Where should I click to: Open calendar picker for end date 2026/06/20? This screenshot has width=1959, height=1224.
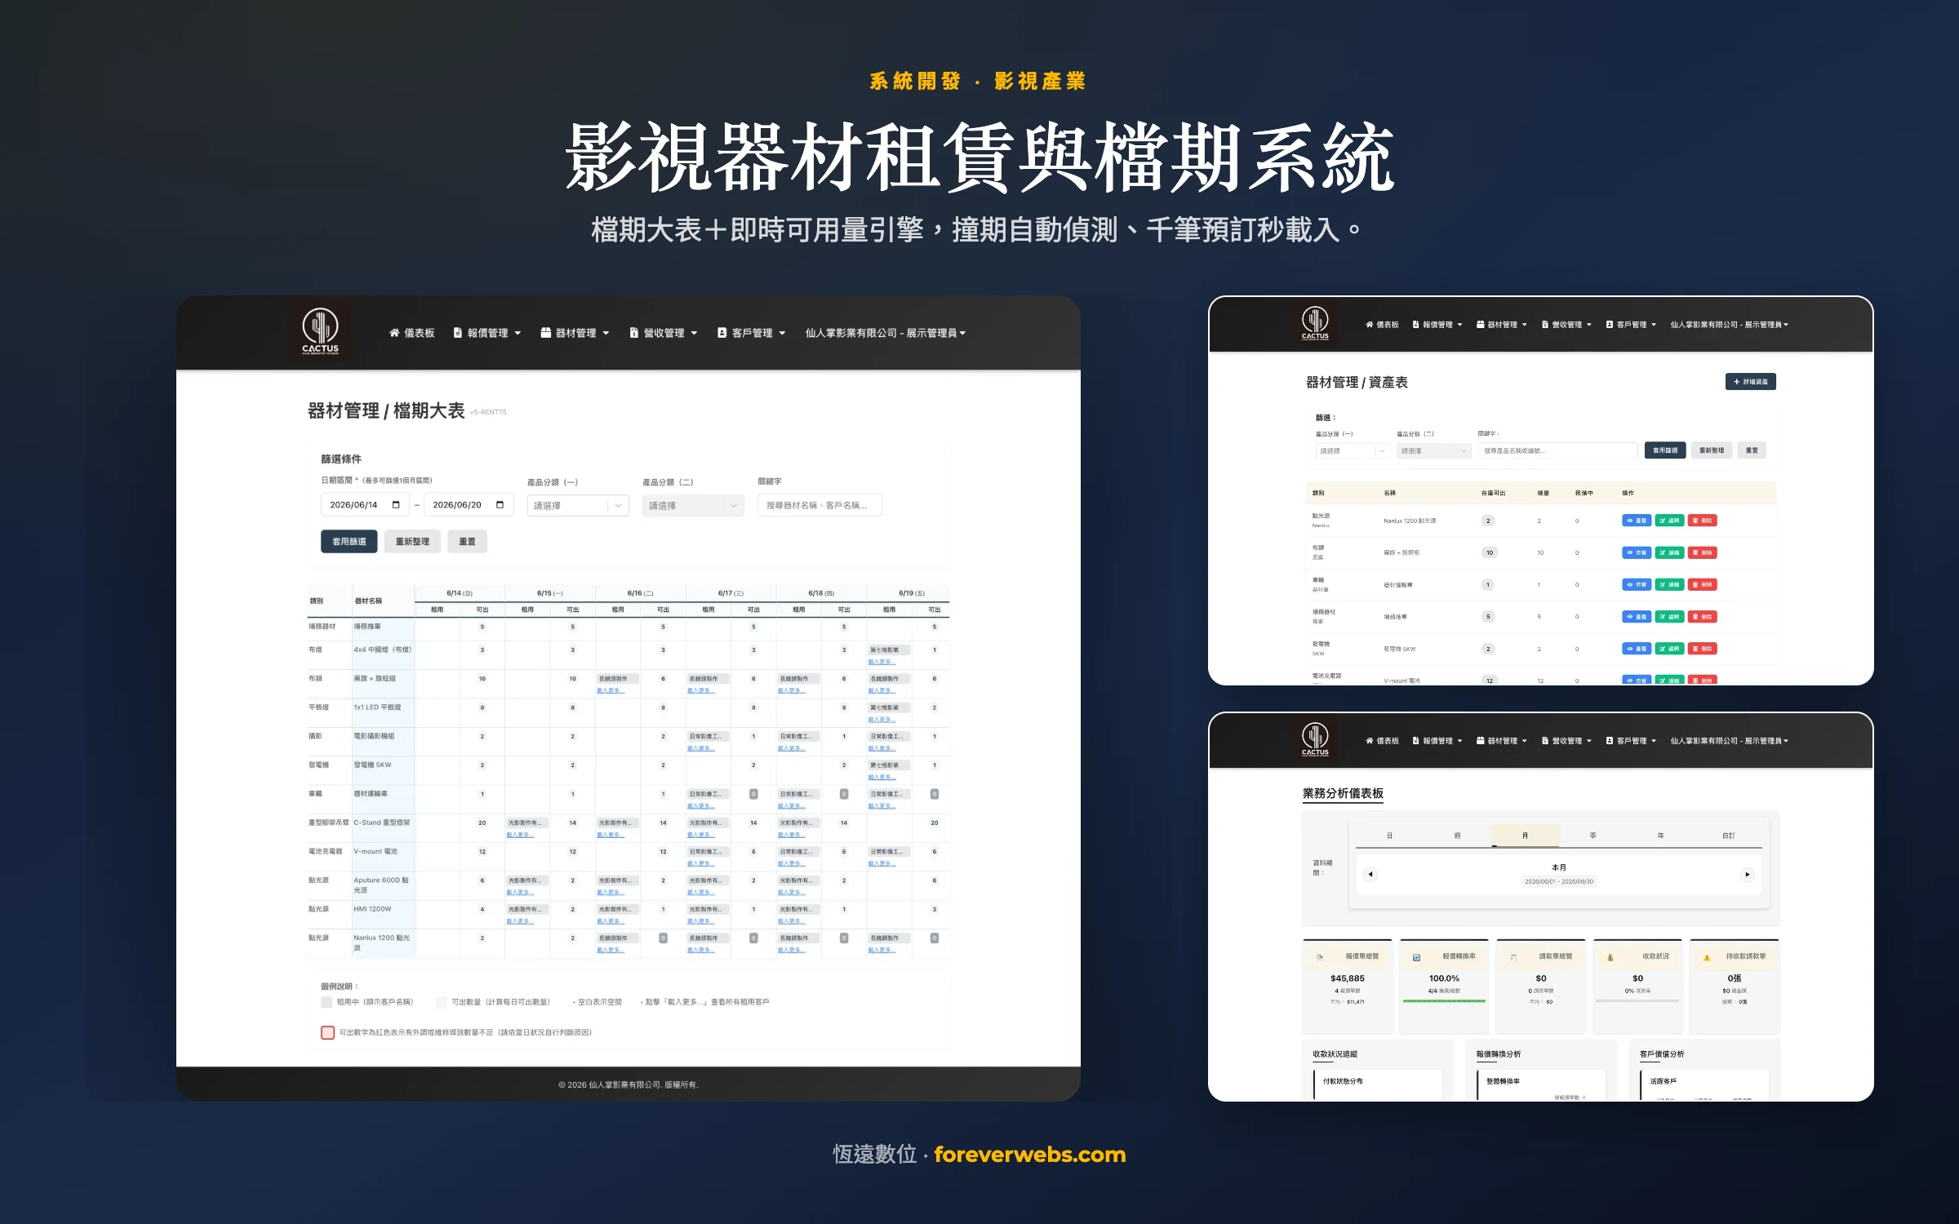500,505
